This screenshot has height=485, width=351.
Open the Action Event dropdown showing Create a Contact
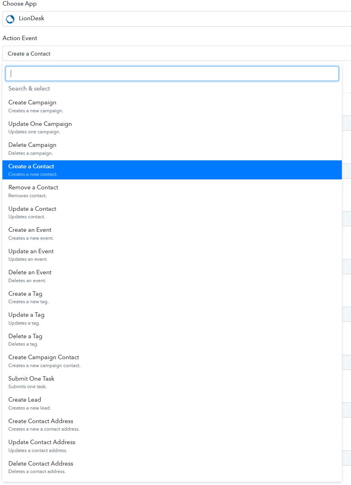(176, 53)
